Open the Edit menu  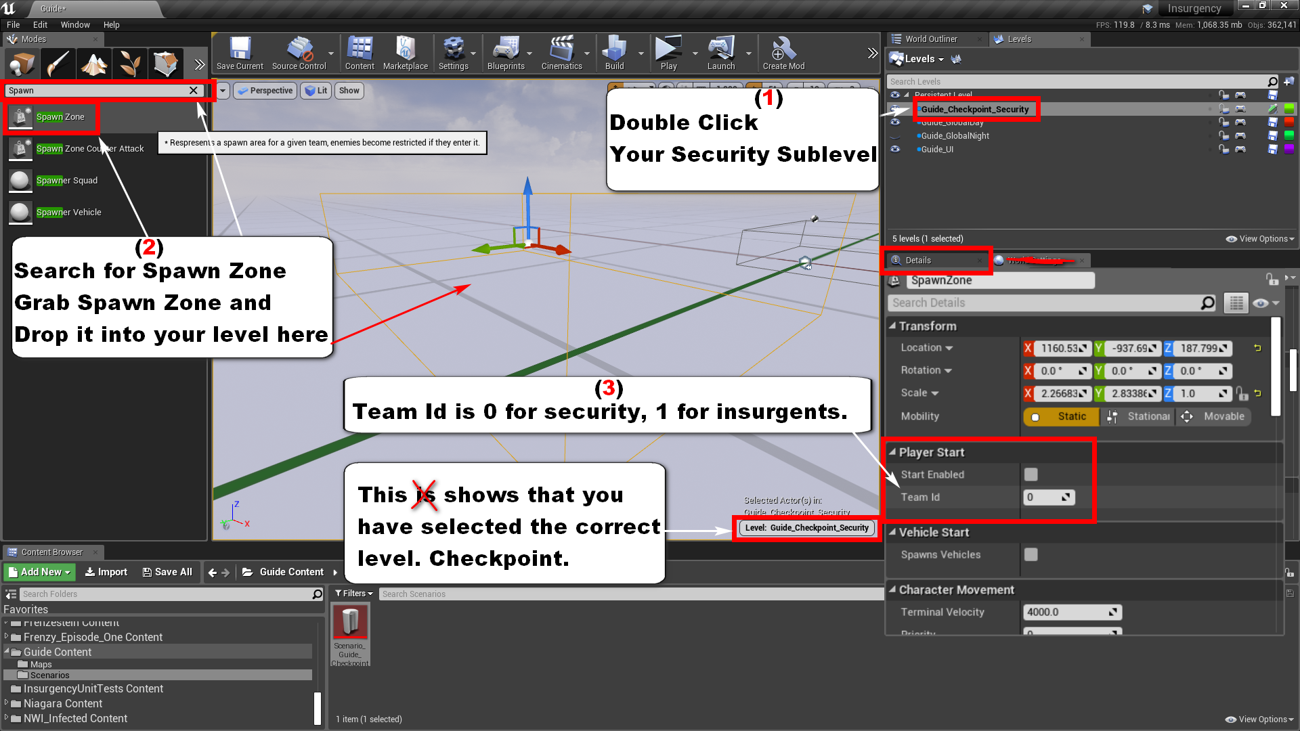[x=40, y=25]
